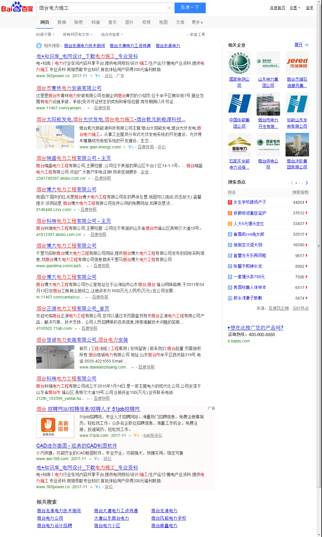Screen dimensions: 322x537
Task: Collapse the search tools with 收起工具
Action: point(196,34)
